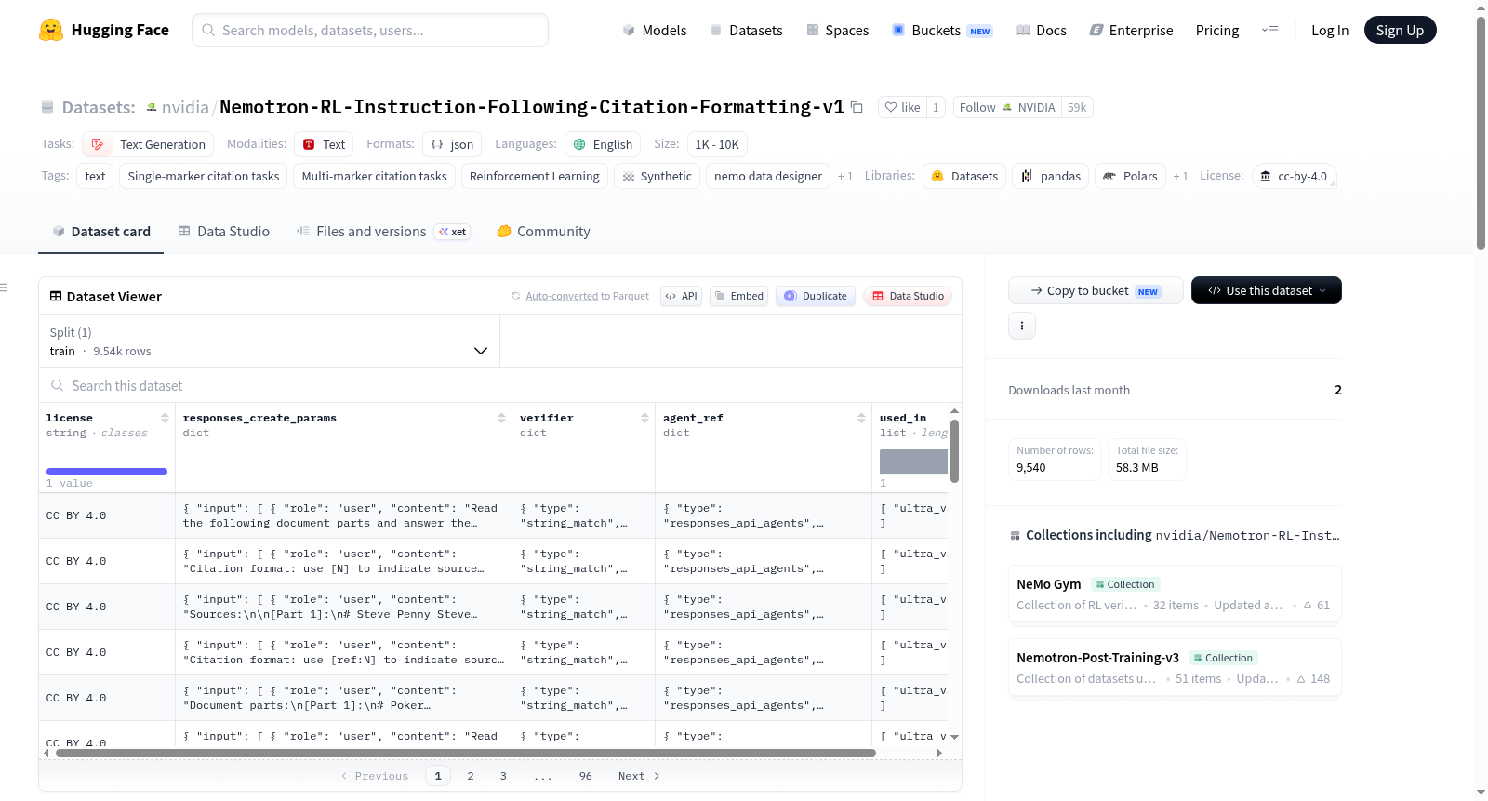1488x801 pixels.
Task: Select Multi-marker citation tasks tag
Action: [374, 176]
